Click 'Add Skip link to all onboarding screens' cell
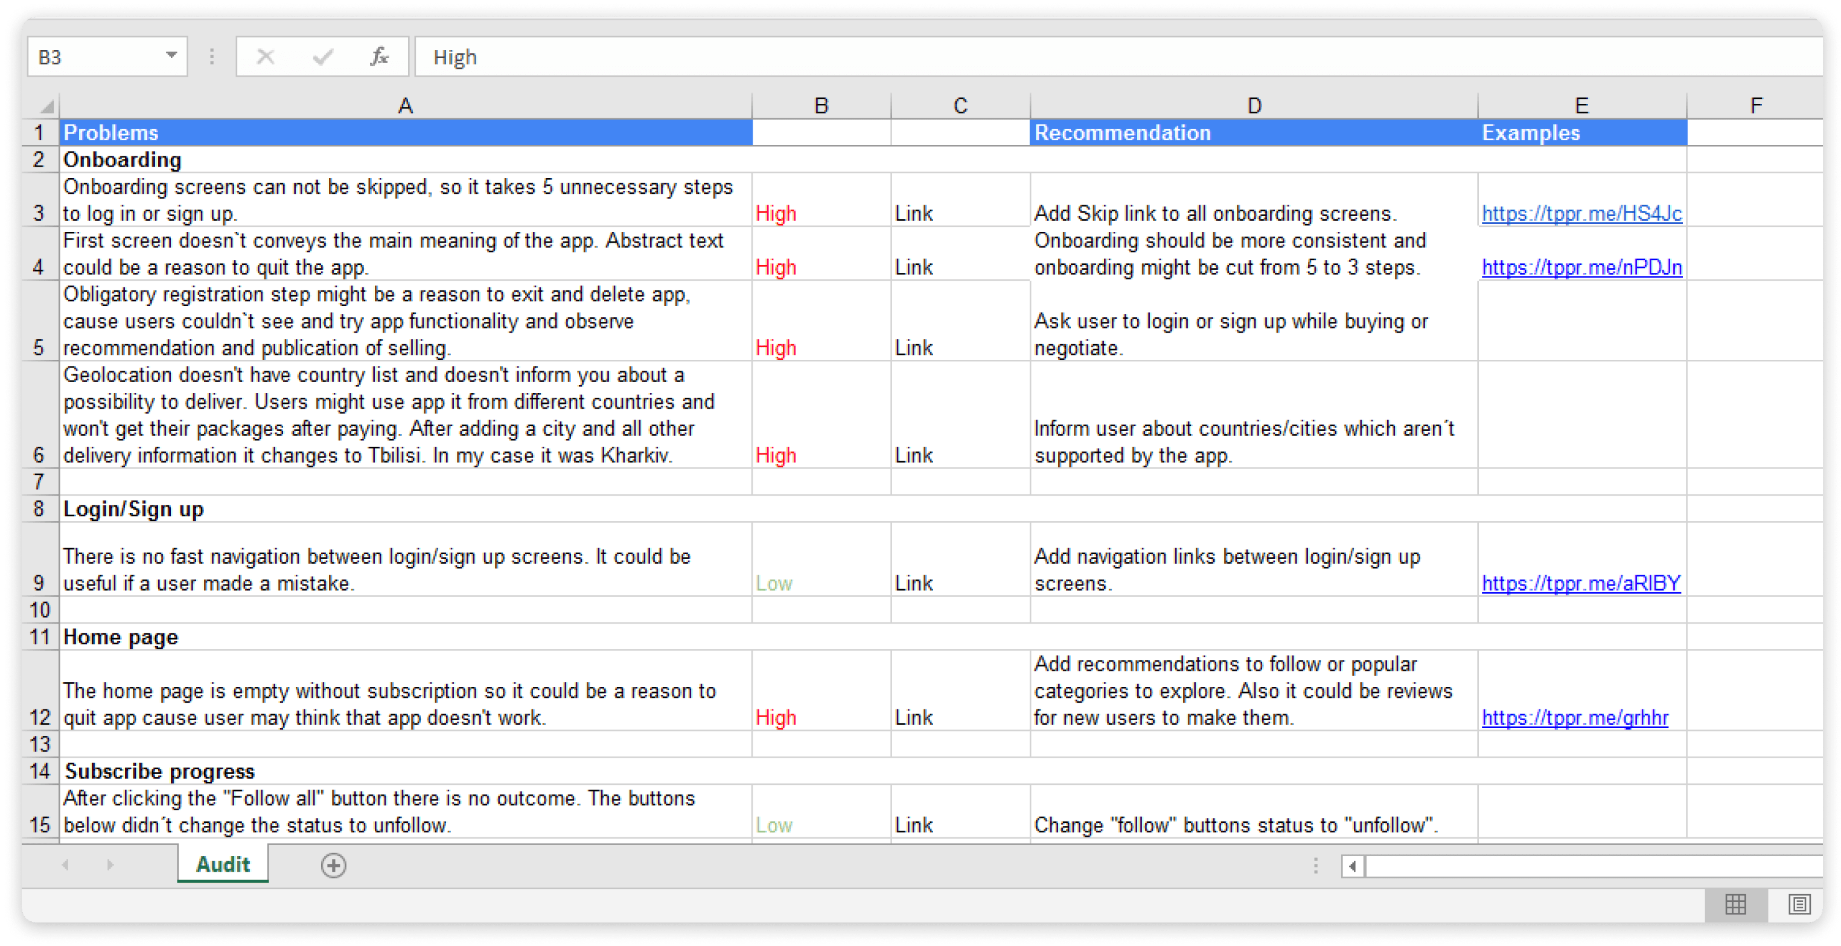This screenshot has height=946, width=1841. [1254, 199]
